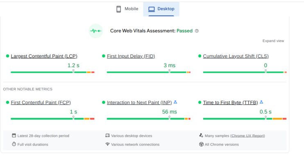Open the Largest Contentful Paint (LCP) link

click(x=44, y=56)
